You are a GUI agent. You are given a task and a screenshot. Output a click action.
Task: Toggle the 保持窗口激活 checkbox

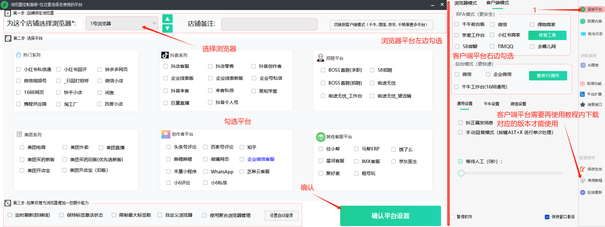tap(547, 217)
